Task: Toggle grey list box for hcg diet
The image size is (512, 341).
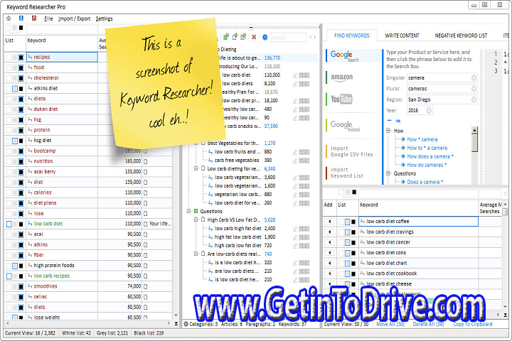Action: 15,141
